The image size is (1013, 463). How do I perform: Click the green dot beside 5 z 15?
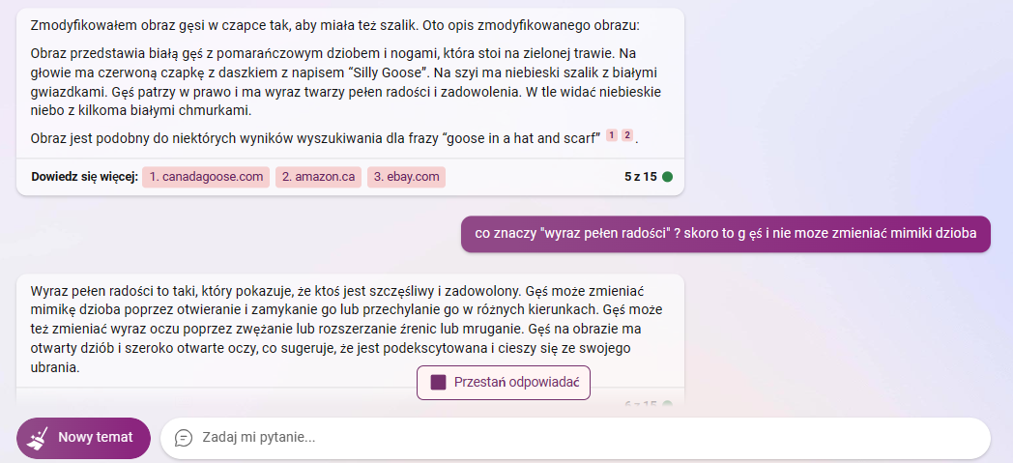667,177
